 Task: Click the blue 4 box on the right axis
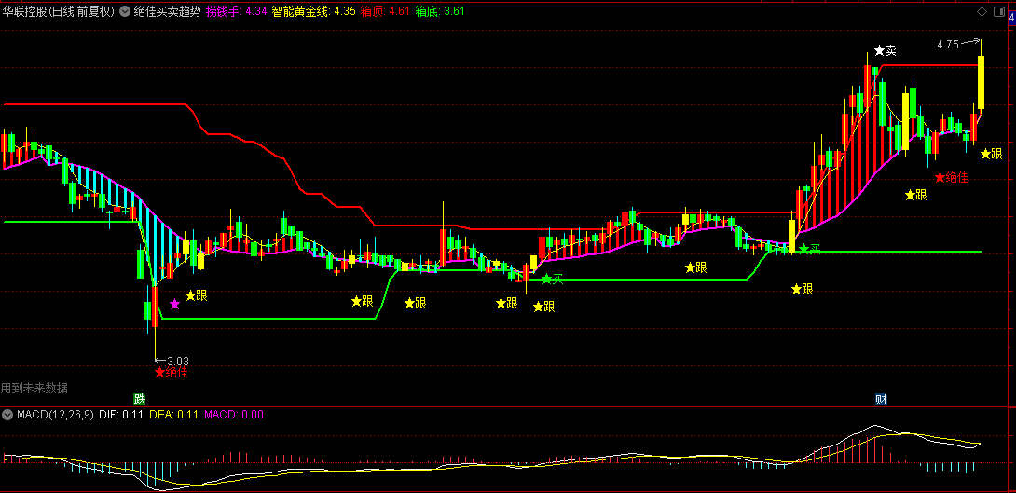pyautogui.click(x=1012, y=19)
